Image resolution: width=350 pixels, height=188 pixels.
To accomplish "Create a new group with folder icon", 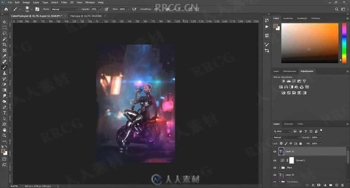I will pyautogui.click(x=330, y=185).
